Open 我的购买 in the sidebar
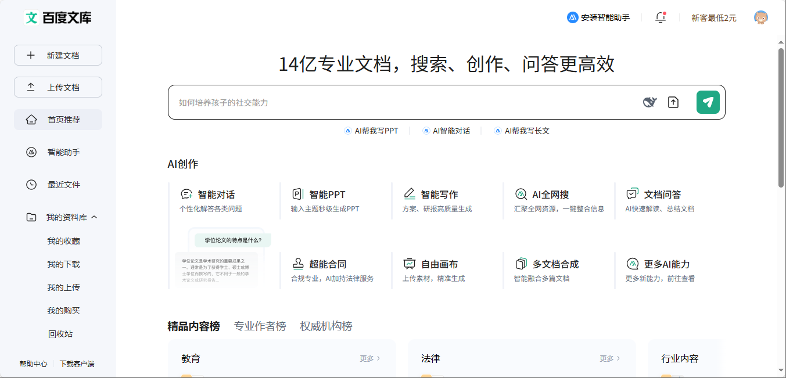 63,311
